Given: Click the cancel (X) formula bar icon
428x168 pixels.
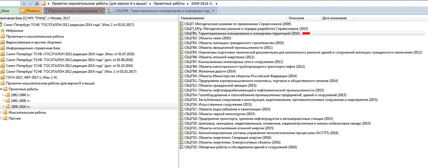Looking at the screenshot, I should click(24, 4).
